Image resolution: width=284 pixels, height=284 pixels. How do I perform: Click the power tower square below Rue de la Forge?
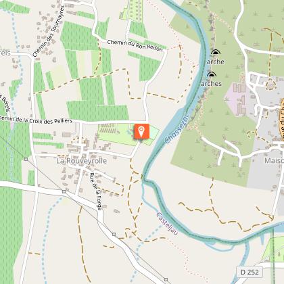pyautogui.click(x=114, y=235)
